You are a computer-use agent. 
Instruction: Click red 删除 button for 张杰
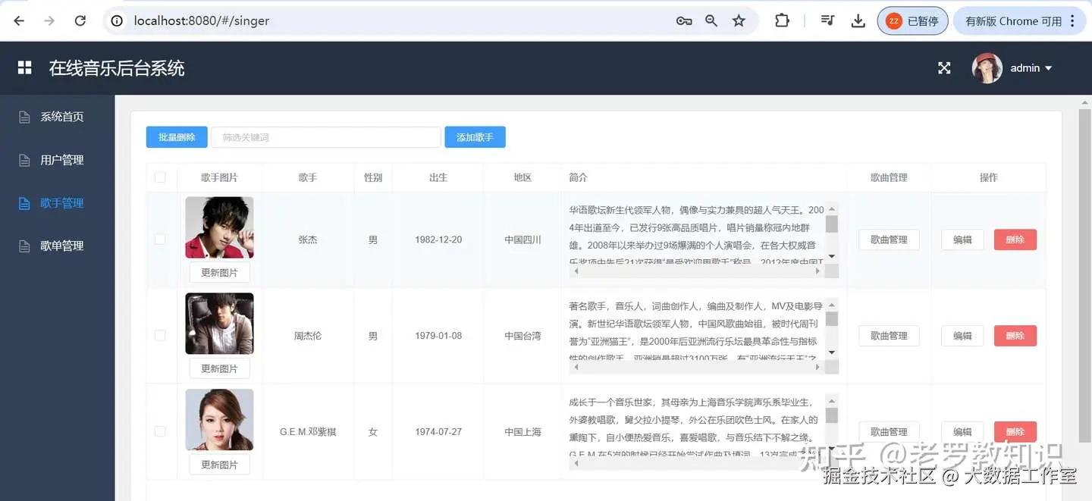click(x=1015, y=240)
